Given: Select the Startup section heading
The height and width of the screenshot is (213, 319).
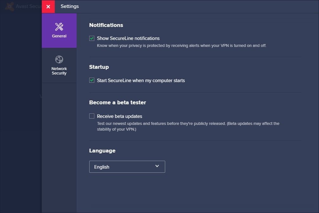Looking at the screenshot, I should [99, 67].
